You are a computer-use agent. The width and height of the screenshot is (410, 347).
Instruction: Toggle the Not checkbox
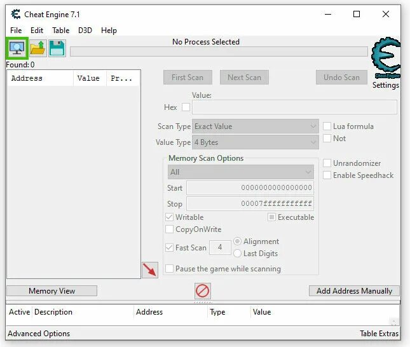[x=327, y=139]
